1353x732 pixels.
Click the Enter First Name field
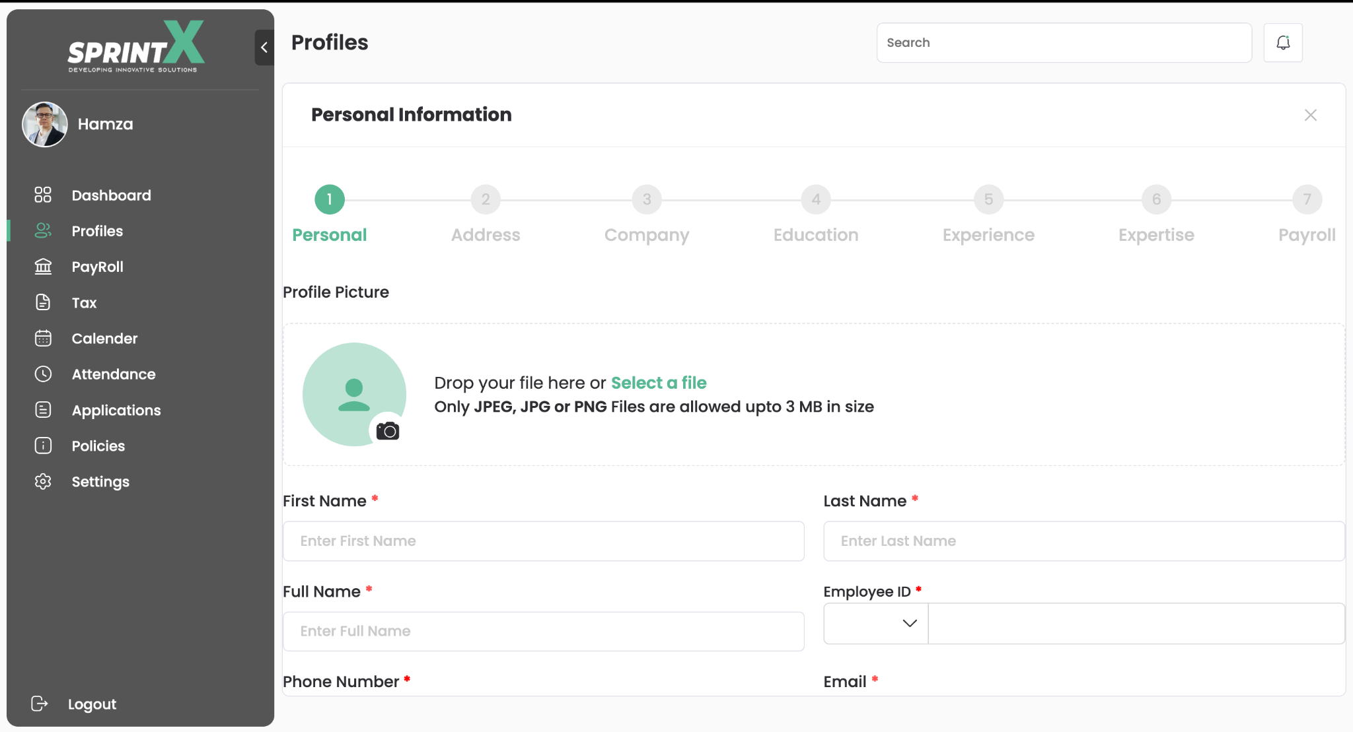[x=543, y=541]
